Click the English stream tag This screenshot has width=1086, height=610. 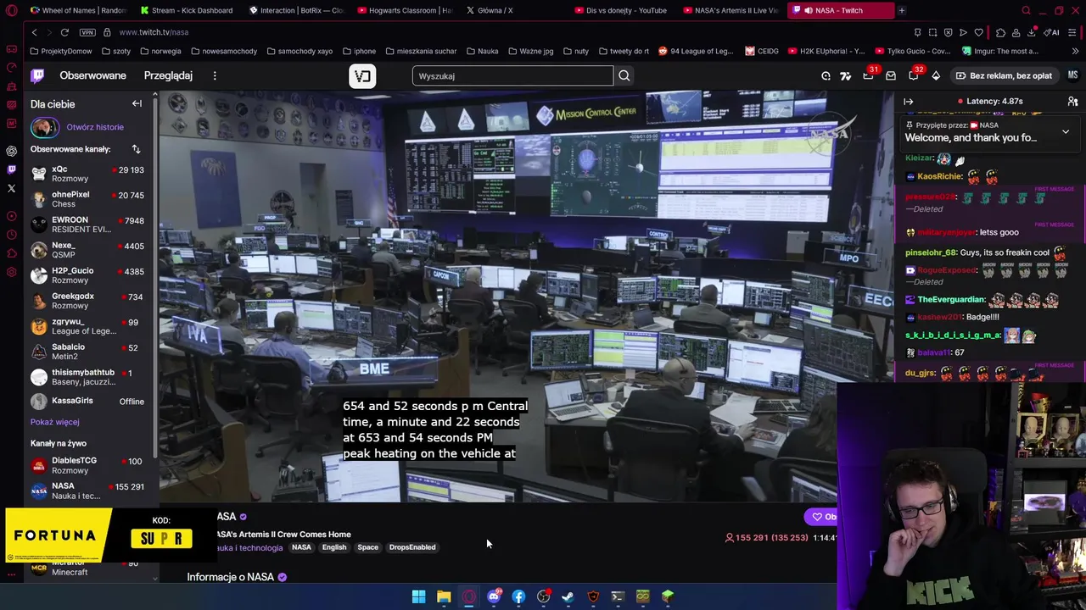point(334,547)
